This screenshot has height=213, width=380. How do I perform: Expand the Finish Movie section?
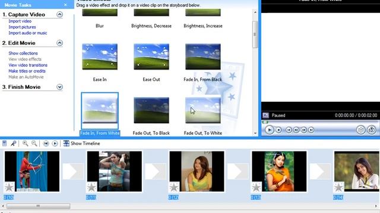[59, 87]
